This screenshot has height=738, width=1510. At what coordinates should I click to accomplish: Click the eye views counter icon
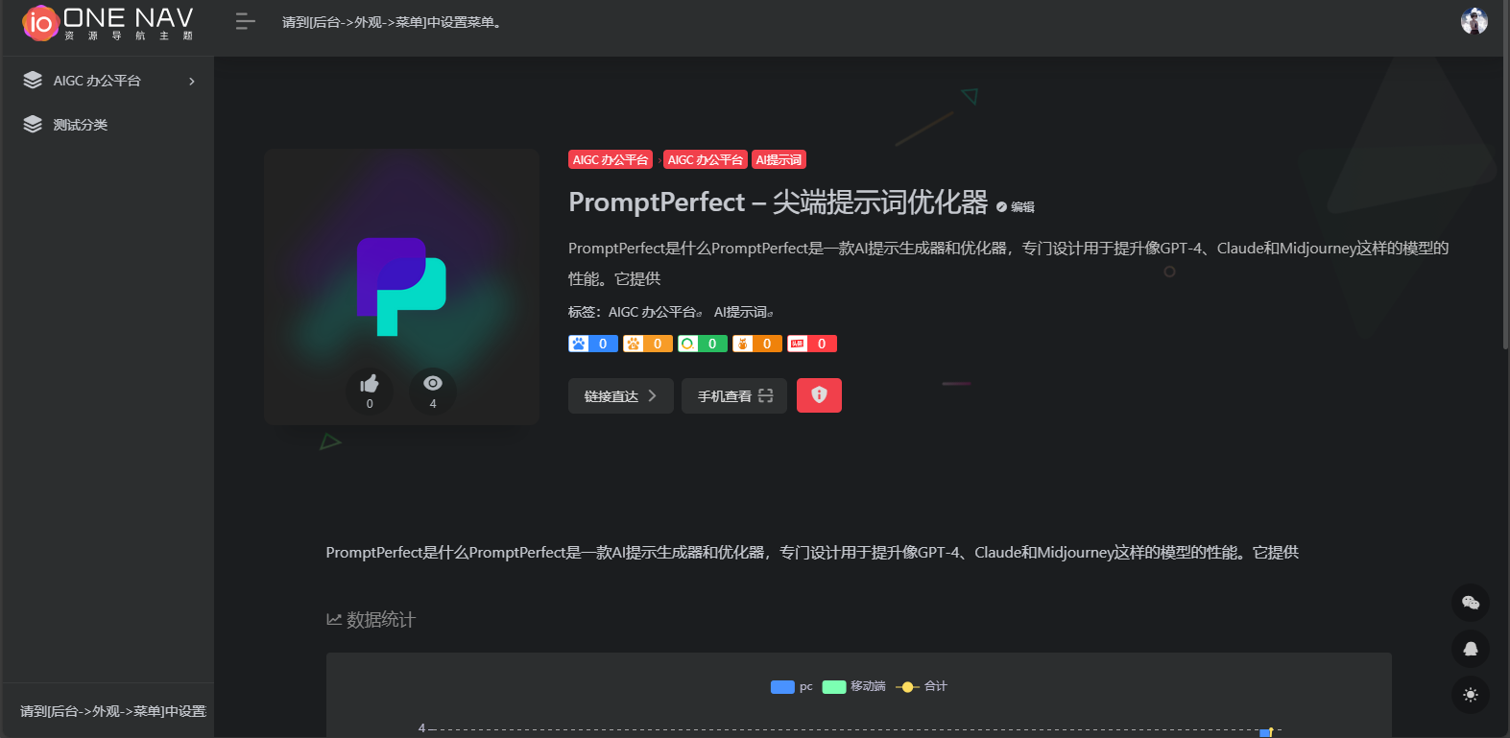pyautogui.click(x=433, y=392)
